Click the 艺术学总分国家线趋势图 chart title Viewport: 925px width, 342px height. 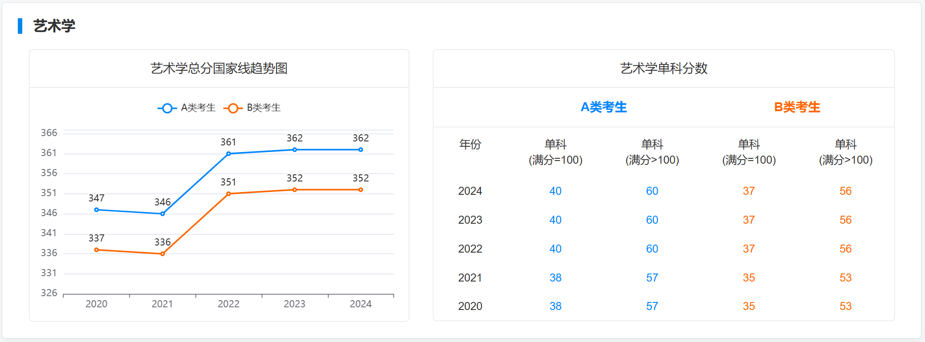219,68
